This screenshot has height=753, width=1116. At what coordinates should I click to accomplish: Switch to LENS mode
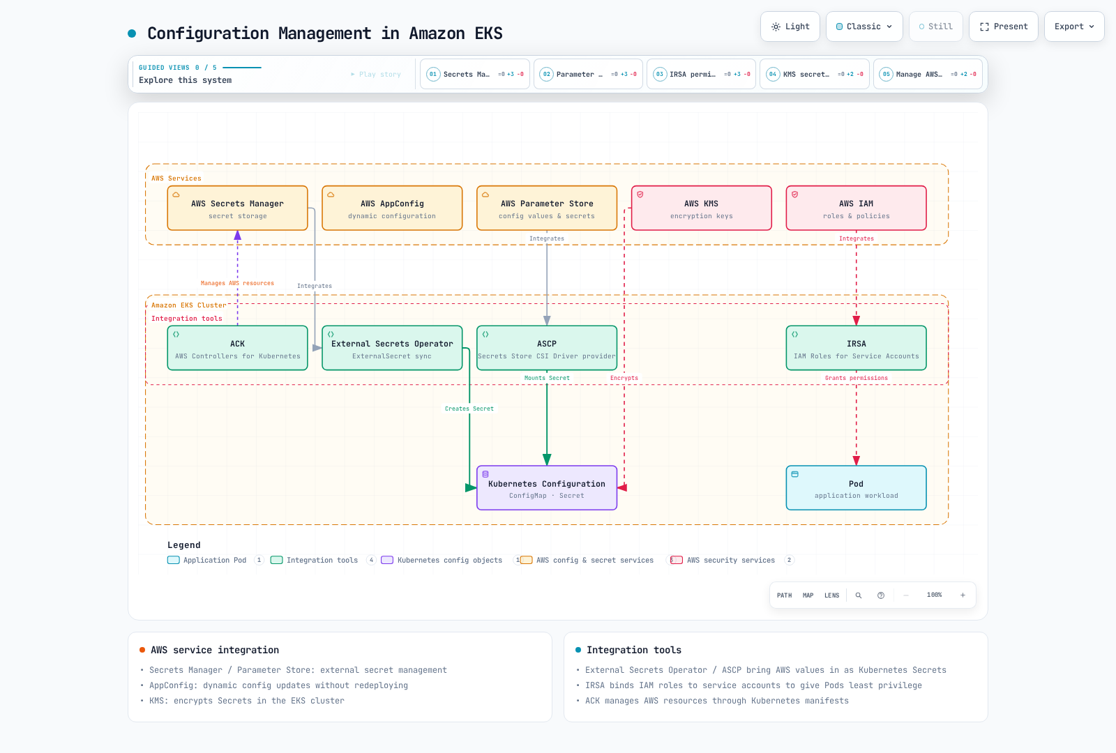[831, 595]
